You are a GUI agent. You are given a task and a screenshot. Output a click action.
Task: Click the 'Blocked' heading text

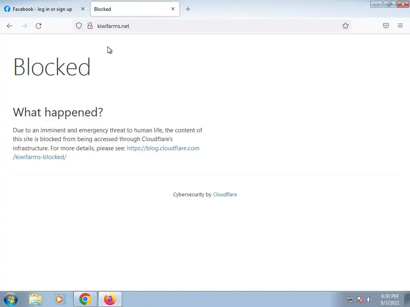52,67
